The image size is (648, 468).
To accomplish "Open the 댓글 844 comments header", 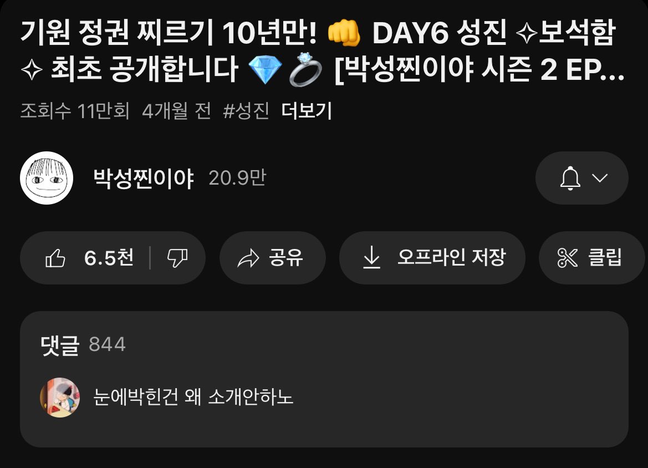I will pos(83,345).
